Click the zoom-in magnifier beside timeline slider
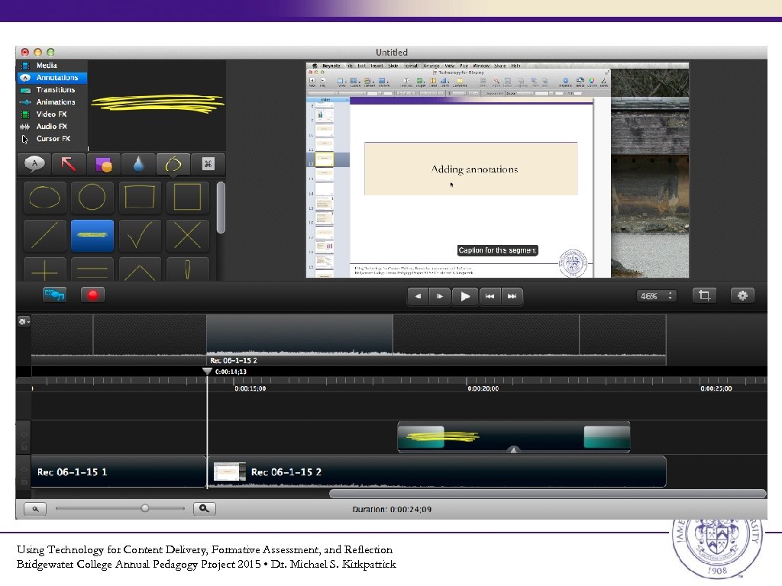The height and width of the screenshot is (586, 782). [x=204, y=508]
